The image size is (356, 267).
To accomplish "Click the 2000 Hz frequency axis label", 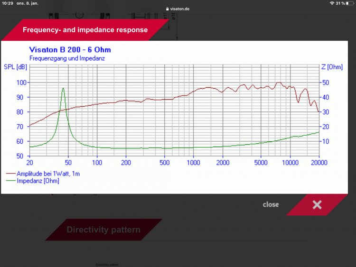I will 223,163.
